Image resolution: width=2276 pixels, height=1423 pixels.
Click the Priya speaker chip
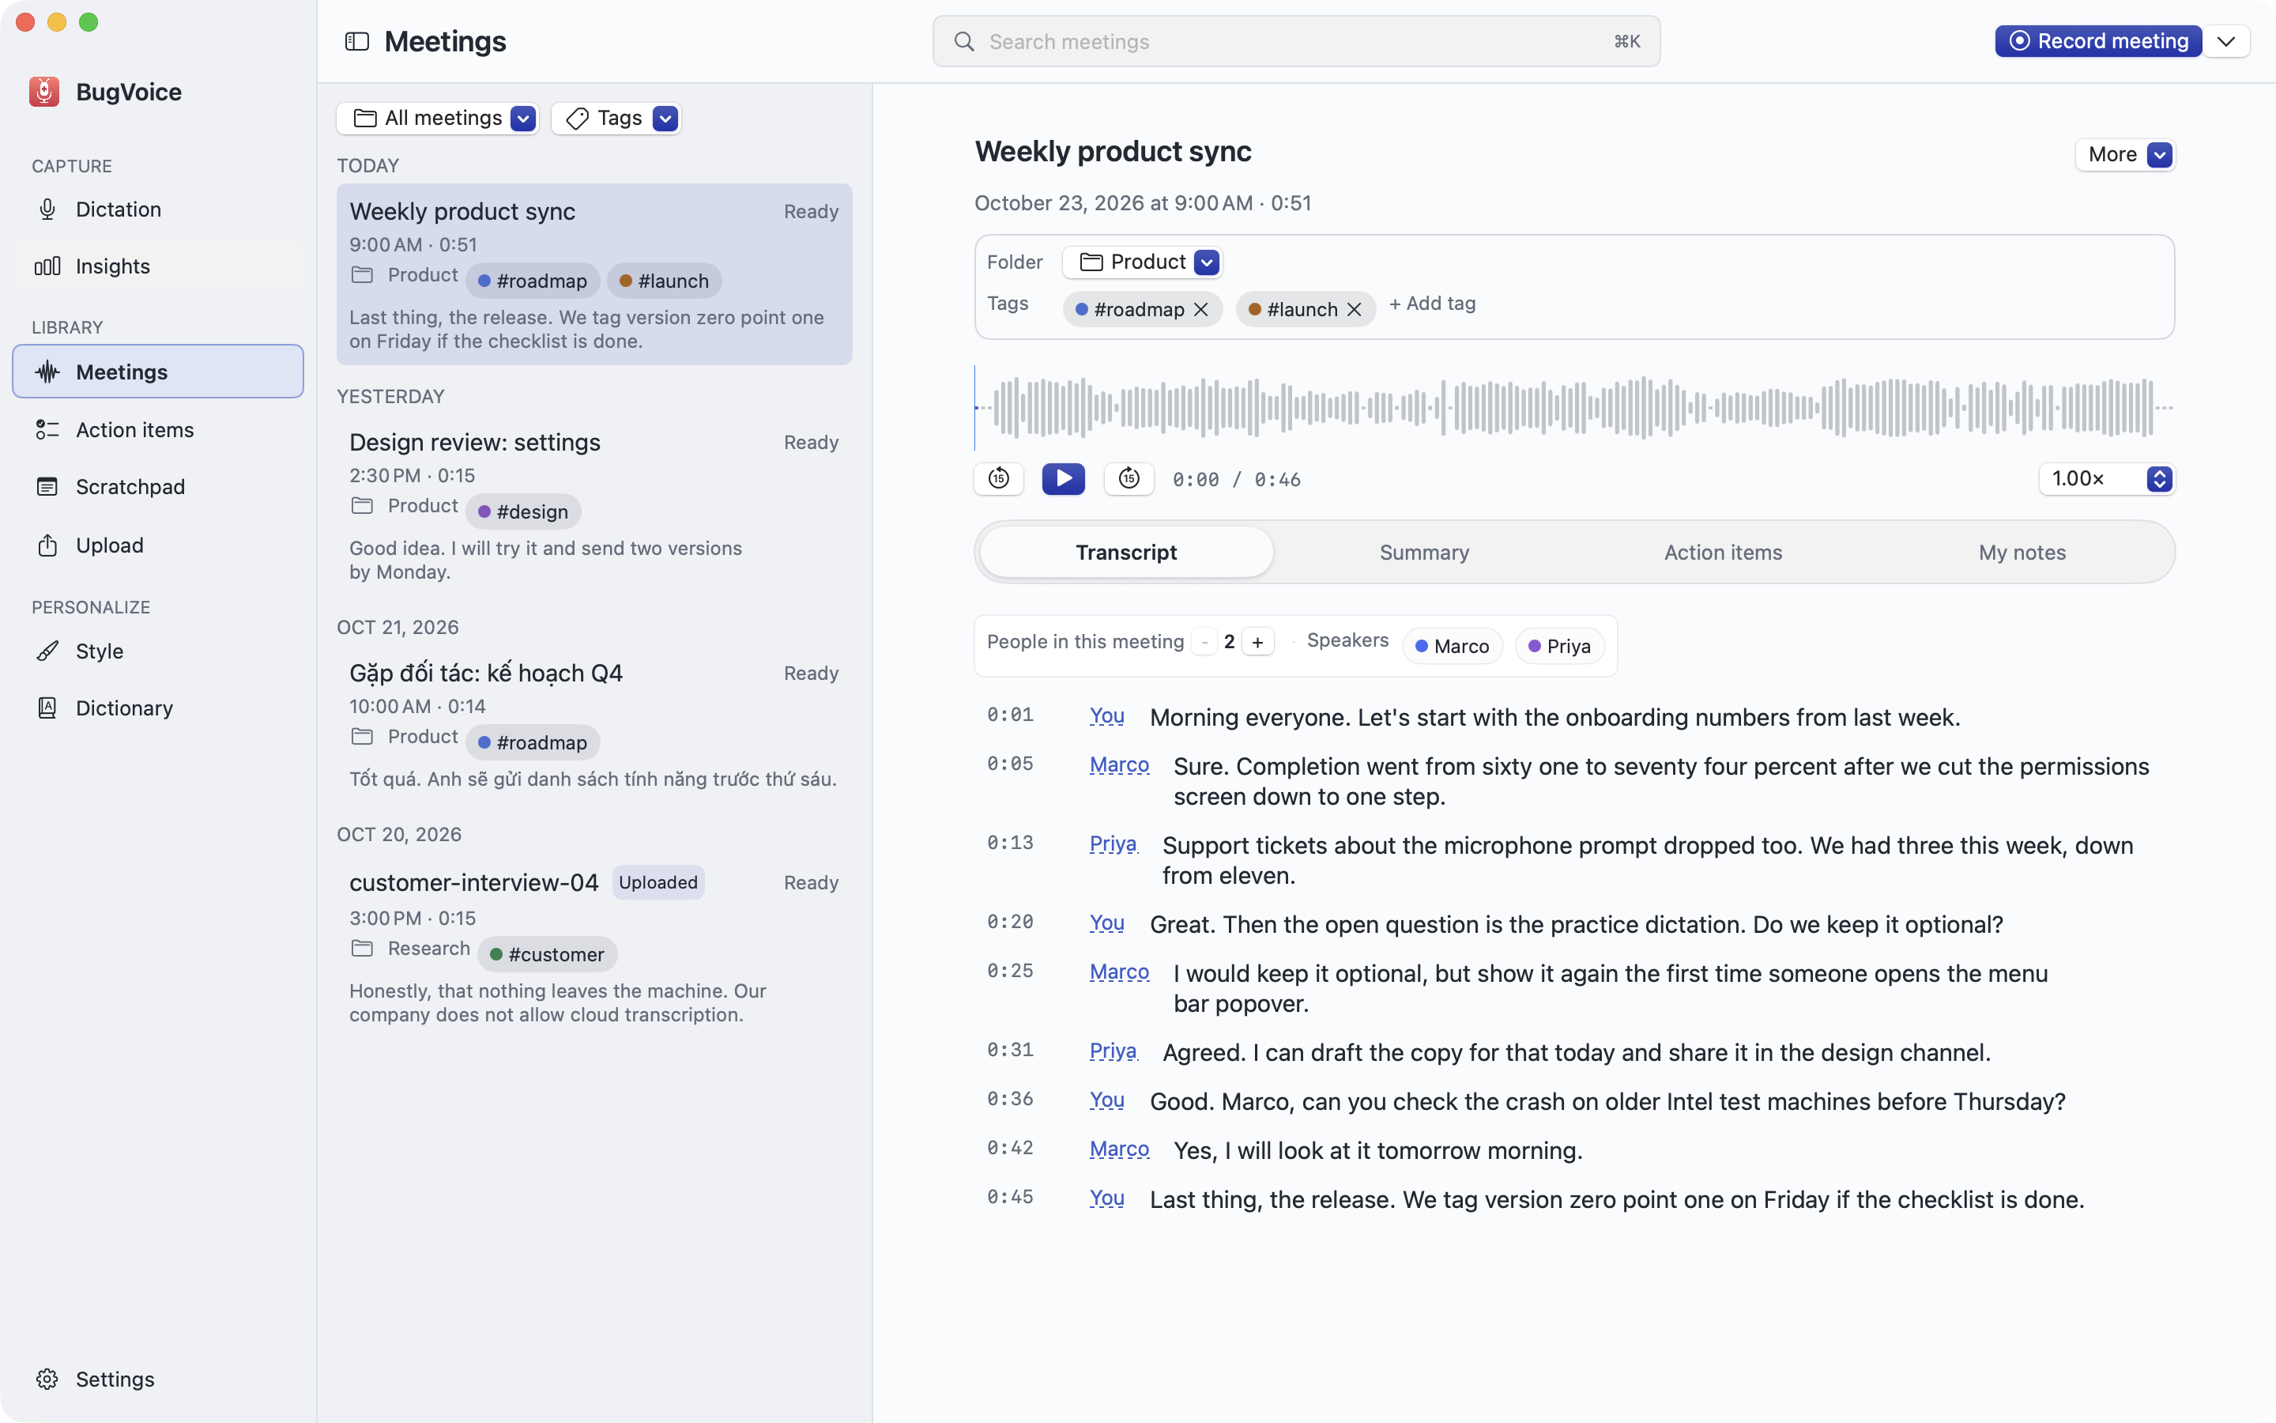point(1559,647)
